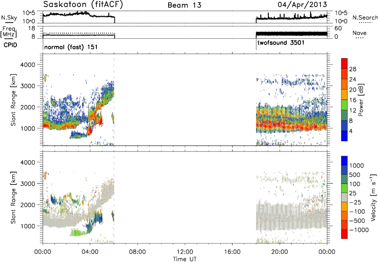Click the '18' tick on the frequency axis
Viewport: 378px width, 262px height.
[32, 28]
